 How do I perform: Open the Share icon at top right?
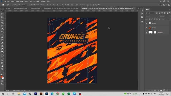point(169,5)
